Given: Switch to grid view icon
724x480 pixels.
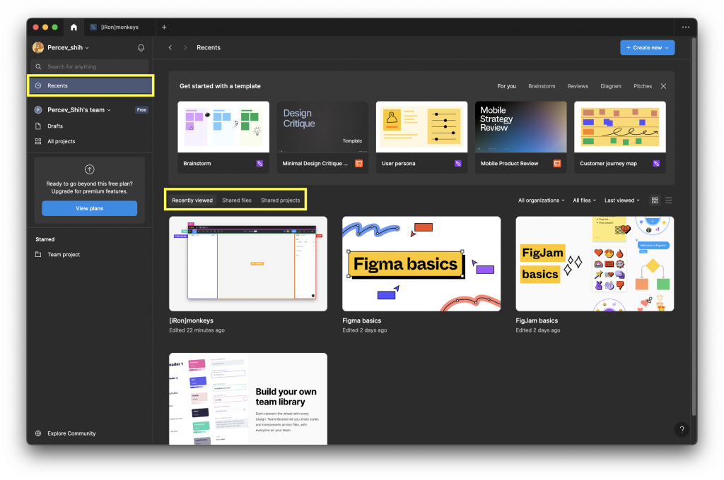Looking at the screenshot, I should [655, 200].
